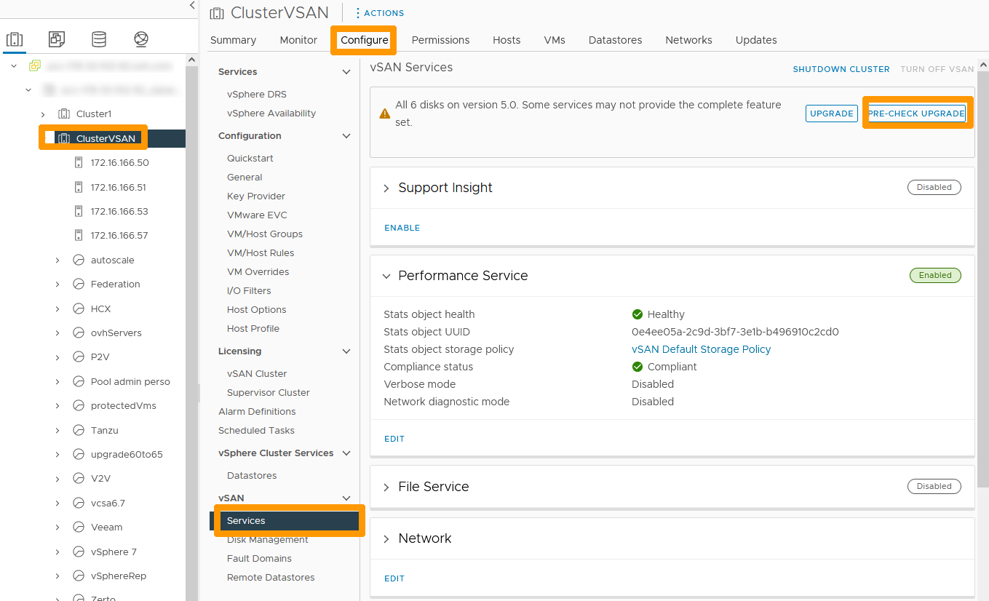989x601 pixels.
Task: Open the vSAN Default Storage Policy link
Action: click(701, 349)
